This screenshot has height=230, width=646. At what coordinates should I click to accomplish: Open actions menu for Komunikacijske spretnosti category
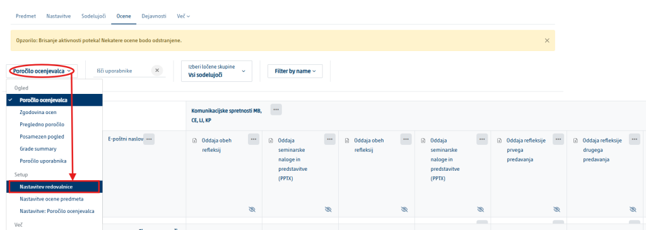coord(276,110)
